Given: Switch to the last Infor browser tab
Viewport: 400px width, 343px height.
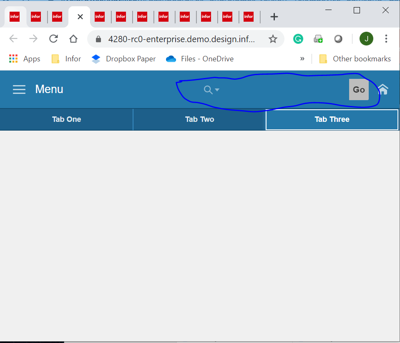Looking at the screenshot, I should click(x=249, y=17).
